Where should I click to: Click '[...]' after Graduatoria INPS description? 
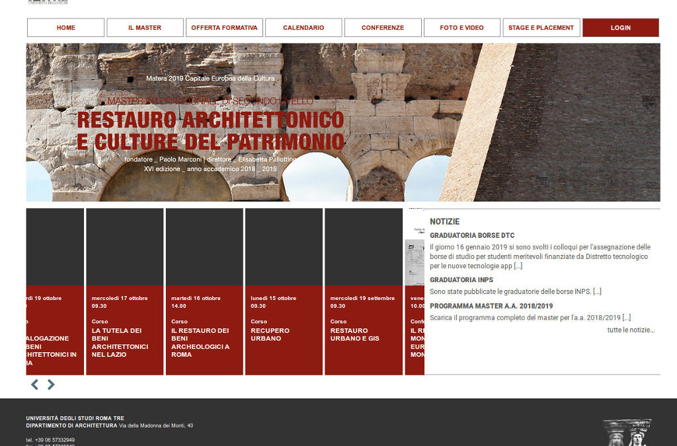597,291
